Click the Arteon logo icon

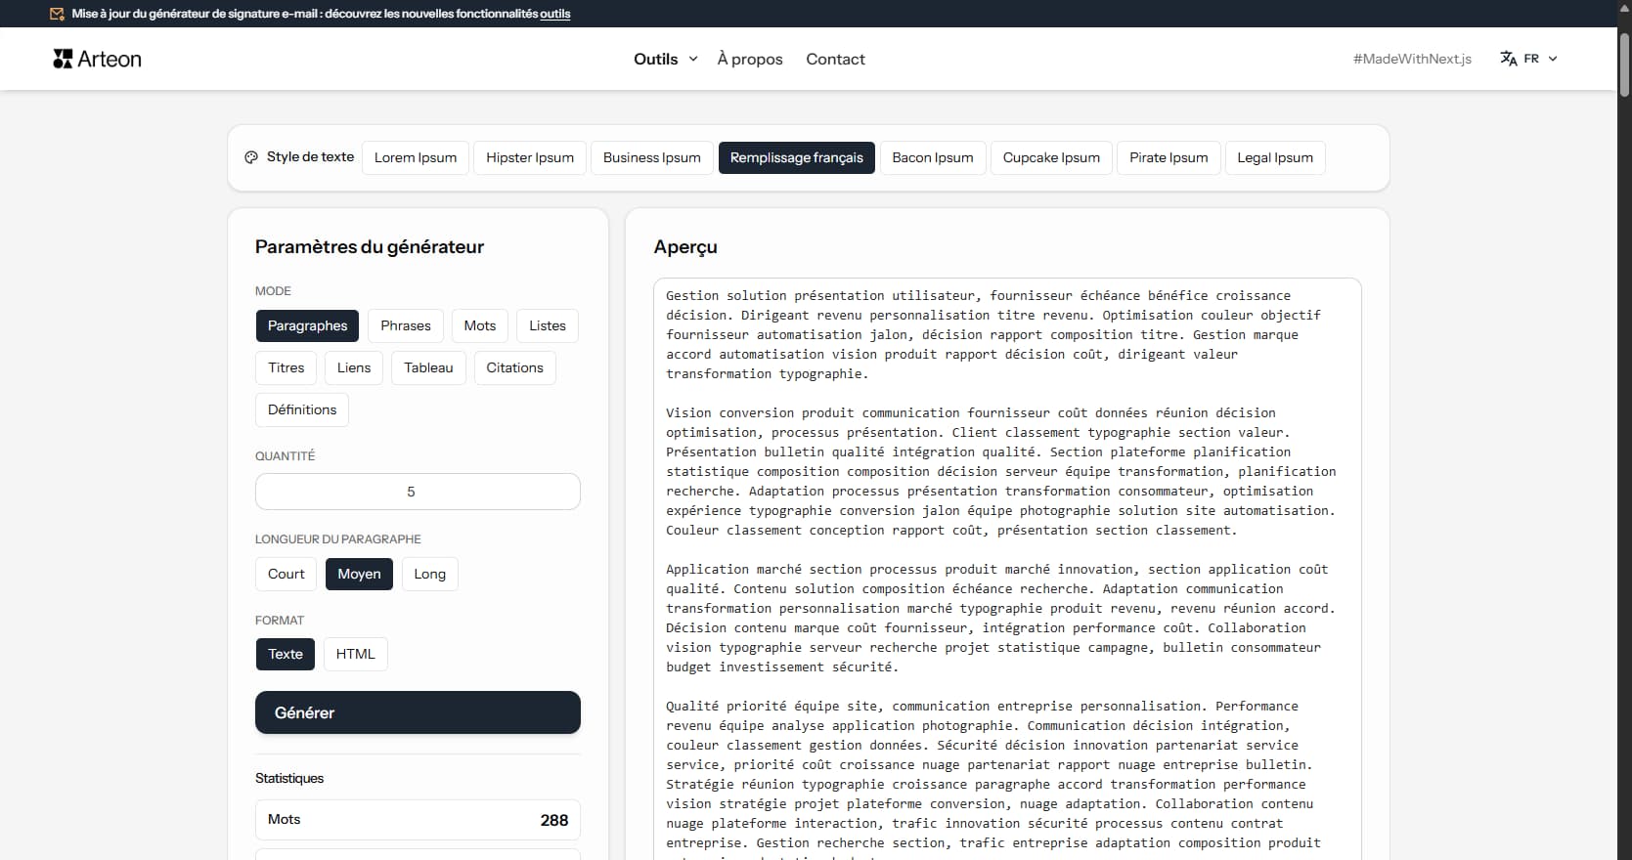click(x=63, y=59)
